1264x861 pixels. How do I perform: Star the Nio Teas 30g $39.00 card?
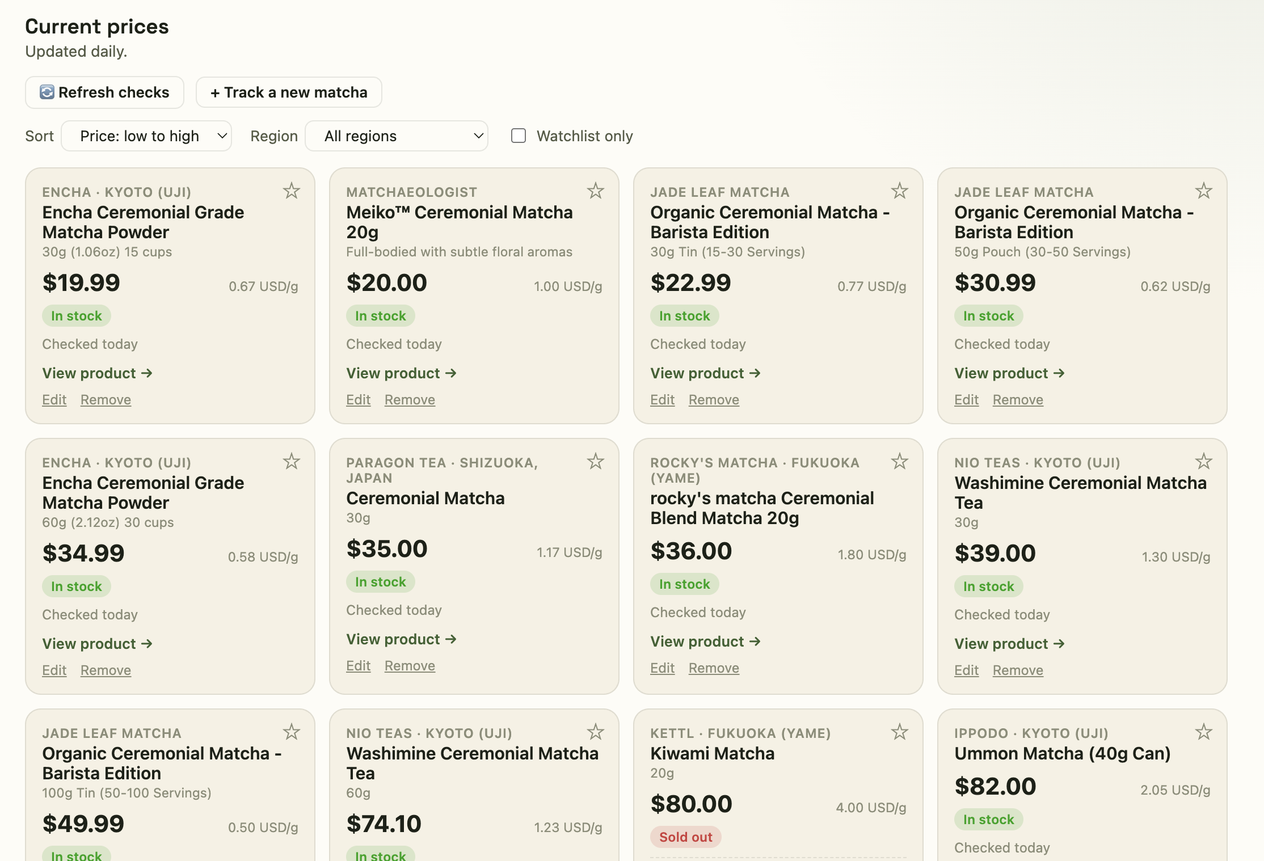click(x=1203, y=461)
